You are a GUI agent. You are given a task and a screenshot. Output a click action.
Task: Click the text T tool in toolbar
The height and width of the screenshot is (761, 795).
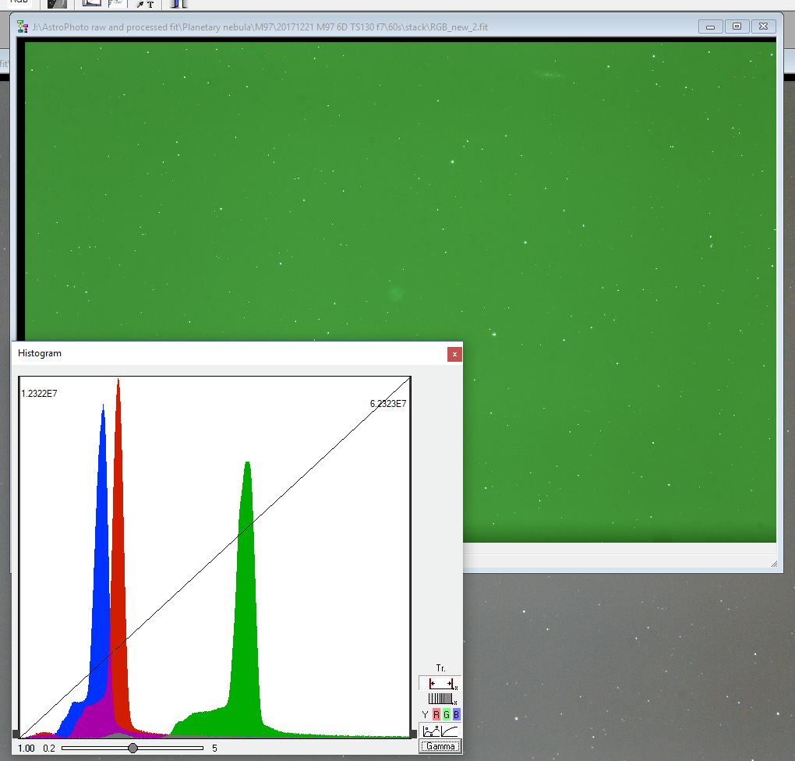(x=150, y=4)
